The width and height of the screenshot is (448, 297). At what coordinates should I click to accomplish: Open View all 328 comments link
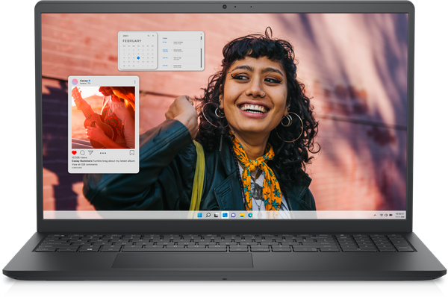pyautogui.click(x=84, y=164)
